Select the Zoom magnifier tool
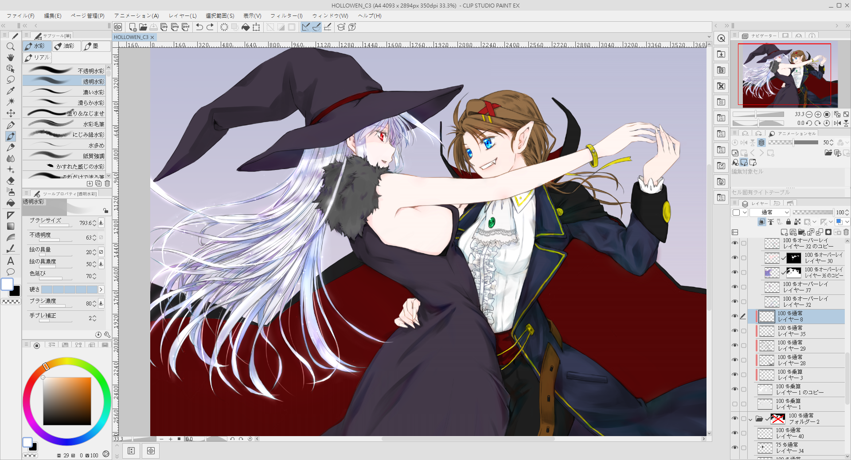 (11, 46)
